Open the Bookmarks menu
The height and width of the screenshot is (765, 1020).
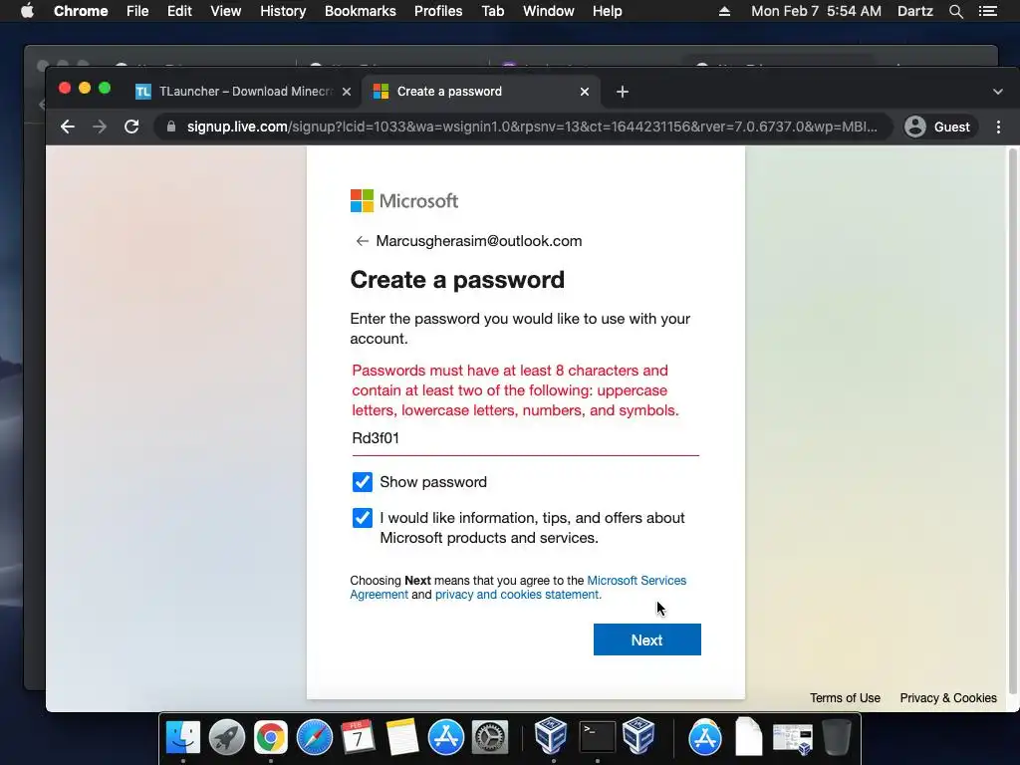(361, 11)
